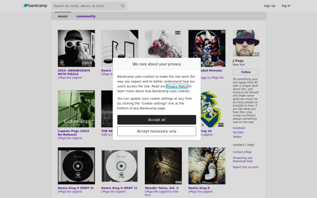Open Streaming and Download help
317x198 pixels.
point(243,159)
